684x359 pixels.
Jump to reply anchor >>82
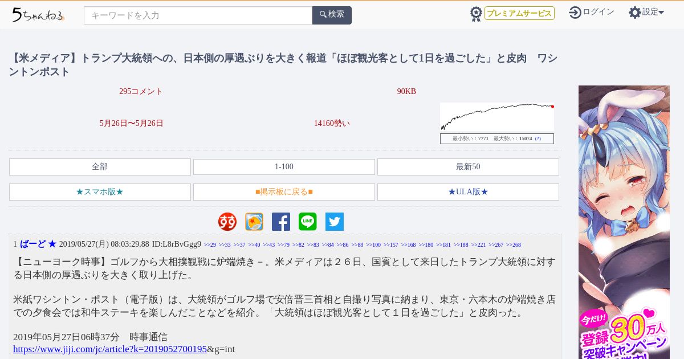tap(299, 245)
